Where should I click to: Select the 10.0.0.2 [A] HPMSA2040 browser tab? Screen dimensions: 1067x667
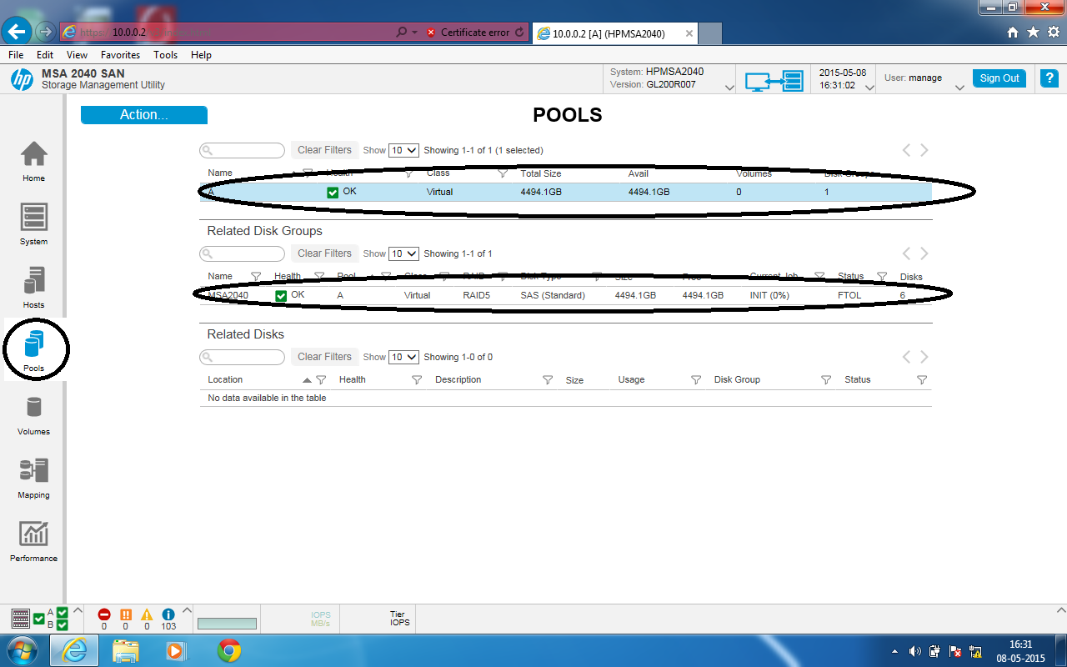click(x=609, y=33)
